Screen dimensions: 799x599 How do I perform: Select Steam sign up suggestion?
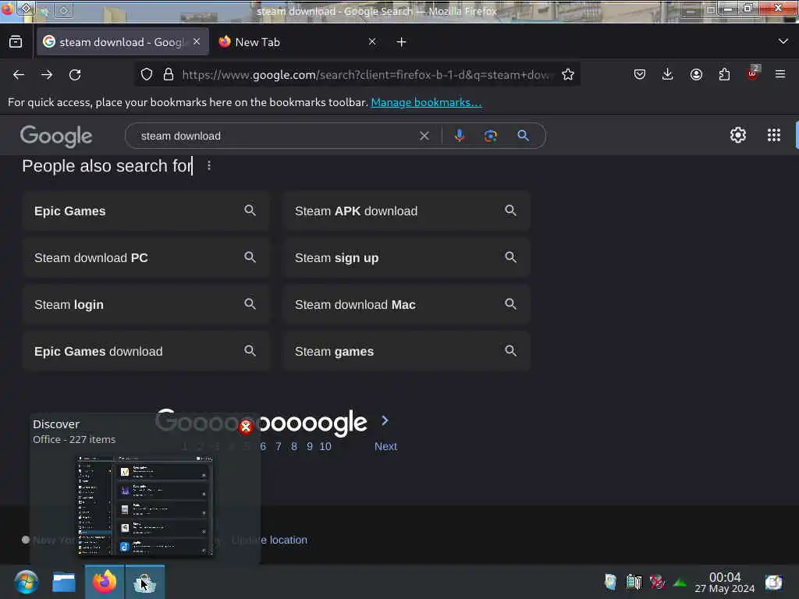coord(406,257)
